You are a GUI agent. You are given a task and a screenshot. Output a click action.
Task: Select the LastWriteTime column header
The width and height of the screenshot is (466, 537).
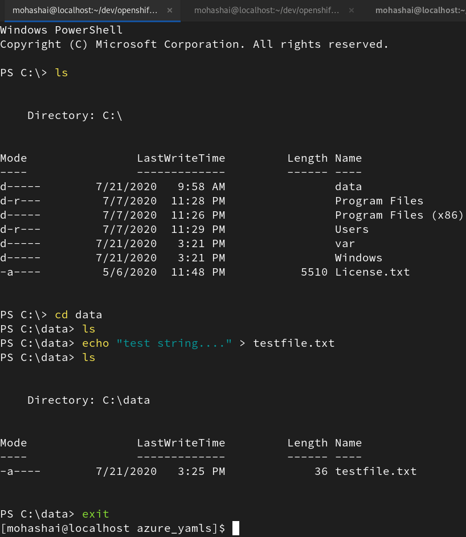[x=181, y=158]
